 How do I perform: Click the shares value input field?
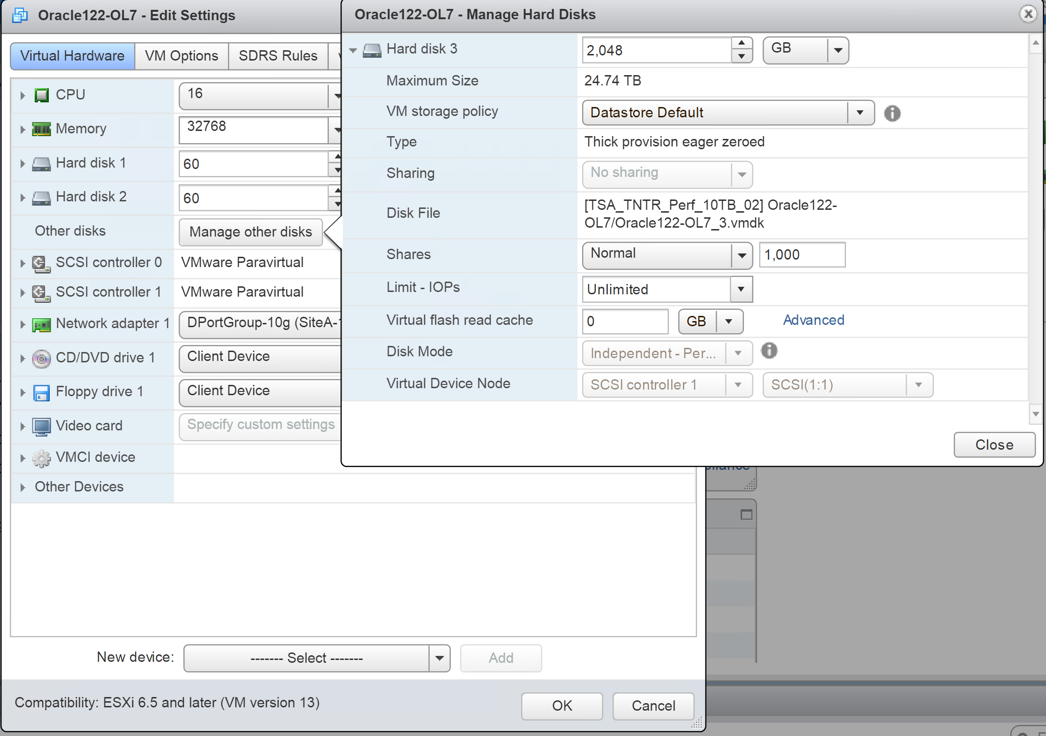(x=802, y=255)
